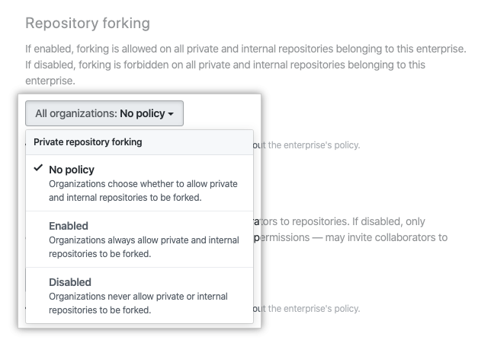Click the "All organizations:" label on the button
Screen dimensions: 478x343
[x=75, y=113]
